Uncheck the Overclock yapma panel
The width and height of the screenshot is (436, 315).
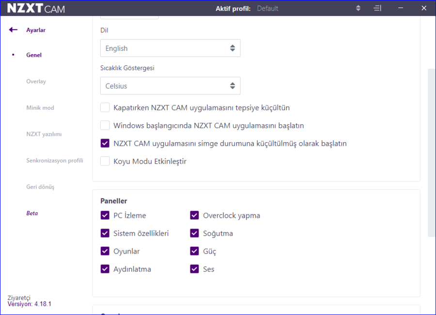pos(195,215)
